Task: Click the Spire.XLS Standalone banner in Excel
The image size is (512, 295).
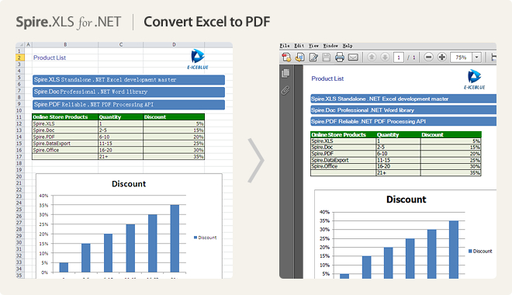Action: (x=128, y=80)
